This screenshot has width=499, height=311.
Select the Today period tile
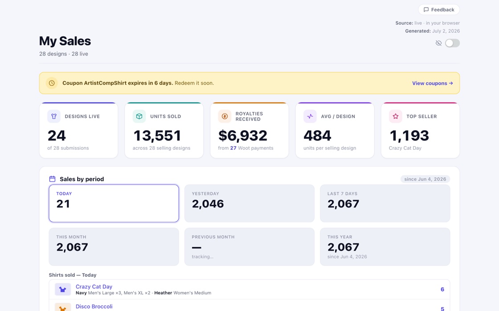pos(114,203)
